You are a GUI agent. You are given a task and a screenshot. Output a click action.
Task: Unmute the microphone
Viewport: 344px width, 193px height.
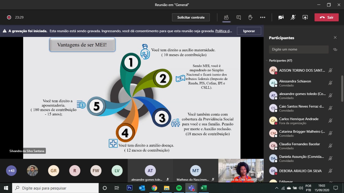(293, 17)
